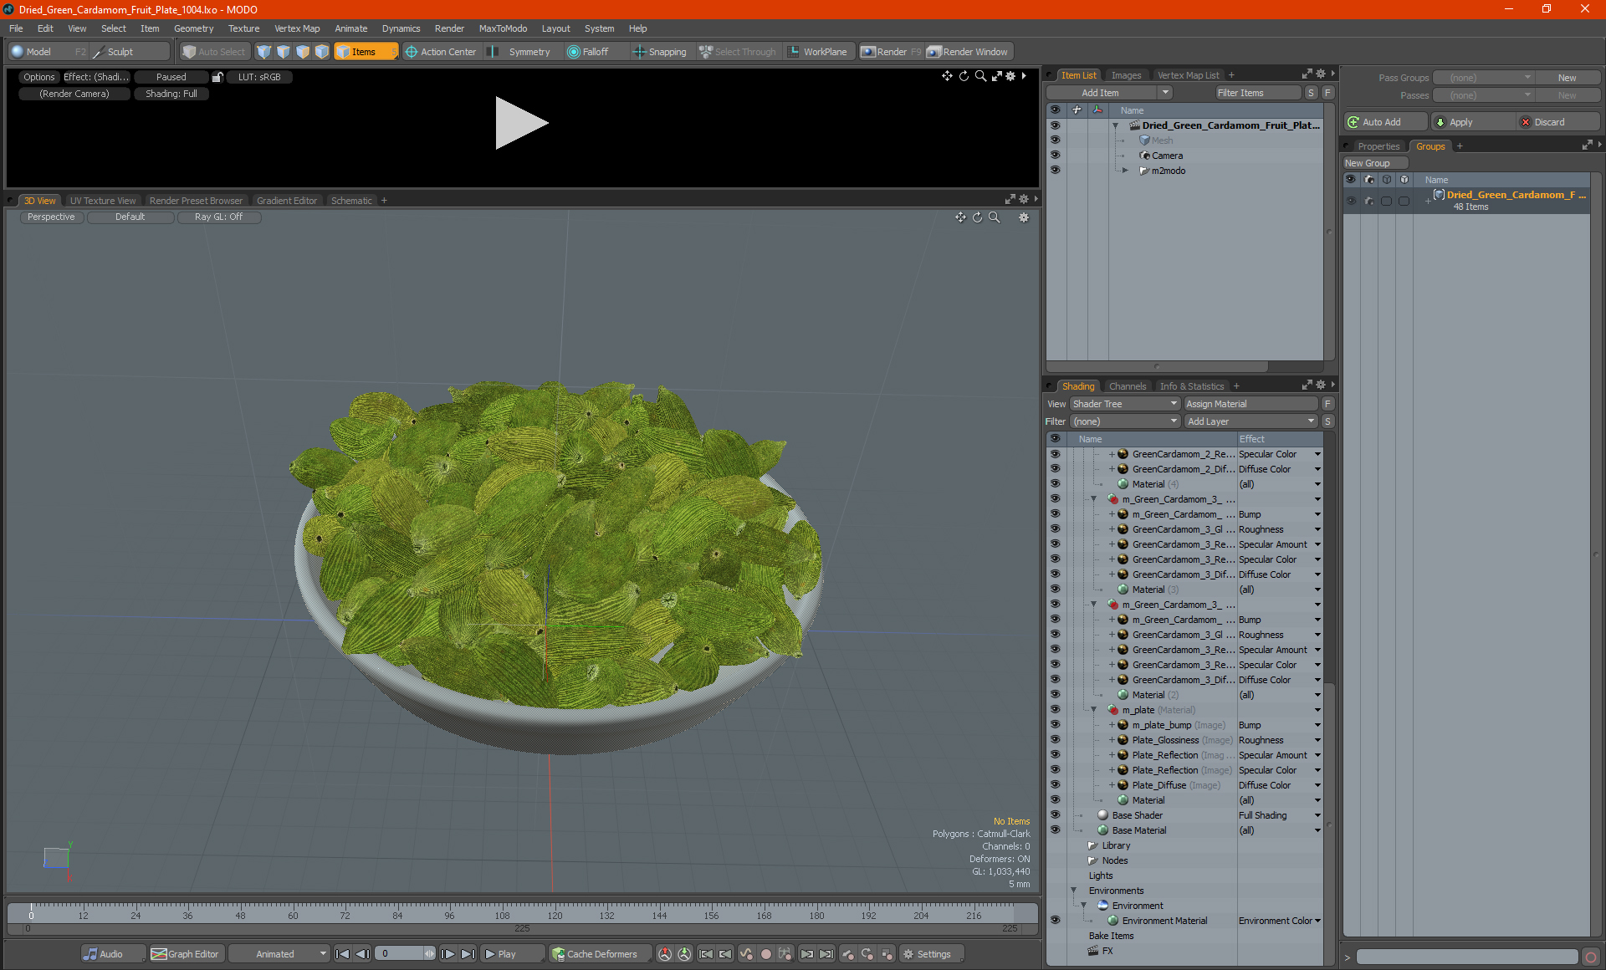Viewport: 1606px width, 970px height.
Task: Toggle Auto Select mode
Action: (214, 52)
